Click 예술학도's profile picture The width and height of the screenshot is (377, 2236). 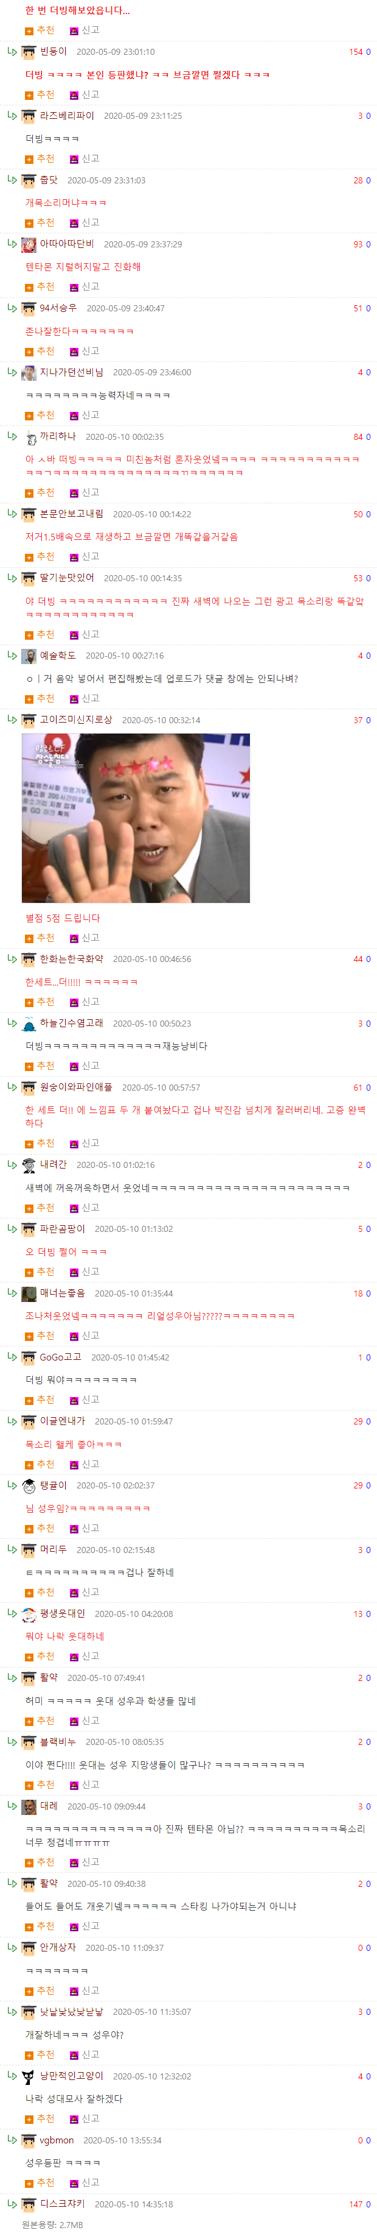[29, 656]
